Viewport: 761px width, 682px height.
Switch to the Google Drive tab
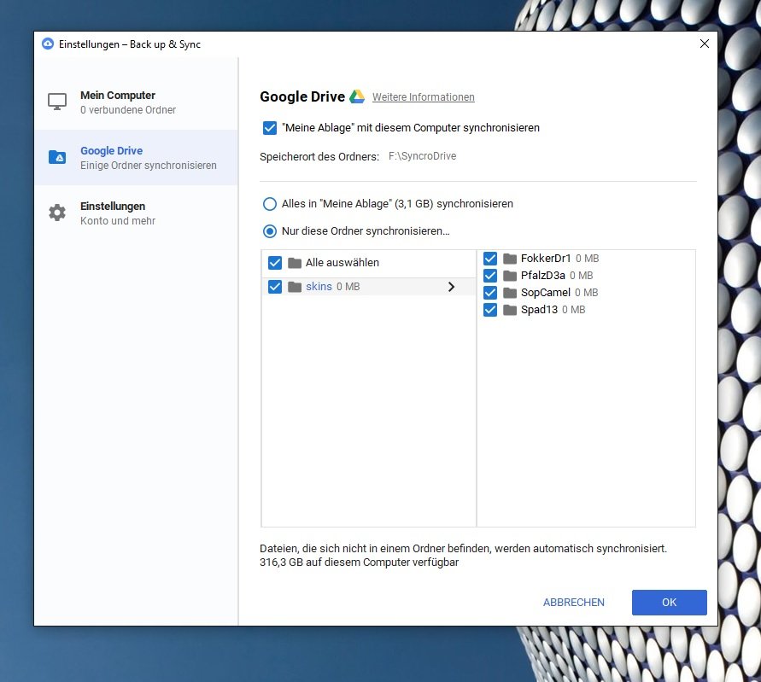click(x=137, y=157)
